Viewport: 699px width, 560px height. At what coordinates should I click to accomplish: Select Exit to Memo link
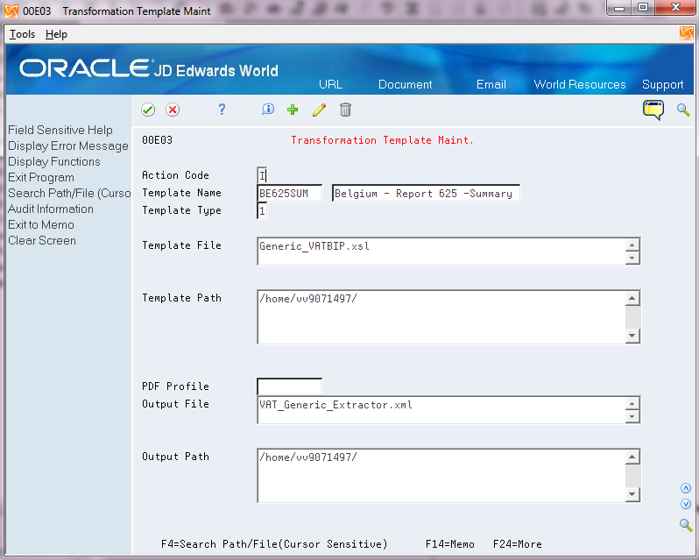point(41,224)
